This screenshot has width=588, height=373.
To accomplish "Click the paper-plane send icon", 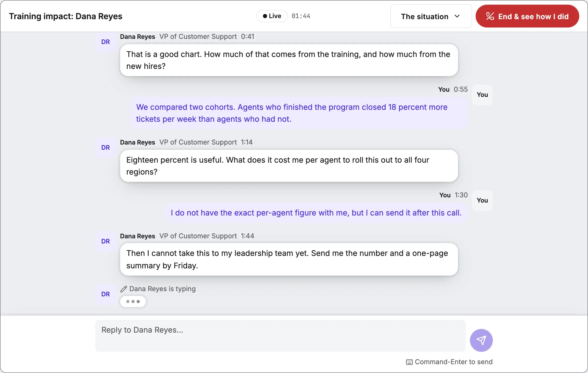I will [x=481, y=340].
